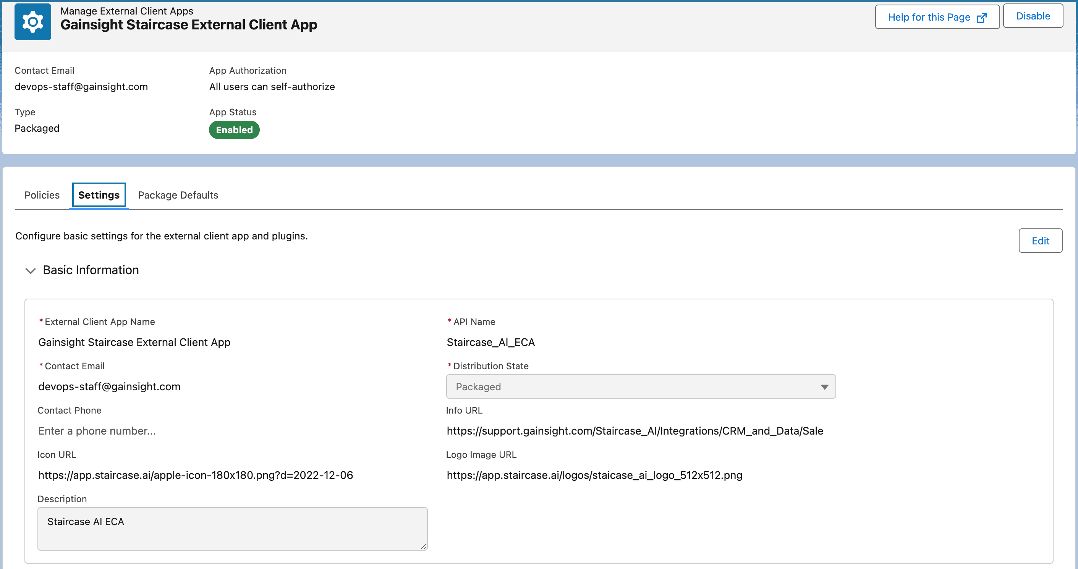Click the Logo Image URL value
The height and width of the screenshot is (569, 1078).
coord(595,475)
